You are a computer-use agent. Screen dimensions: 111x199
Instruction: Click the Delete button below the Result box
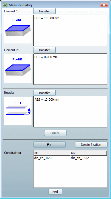(55, 133)
